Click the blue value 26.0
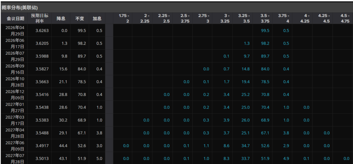353x164 pixels. 245,120
